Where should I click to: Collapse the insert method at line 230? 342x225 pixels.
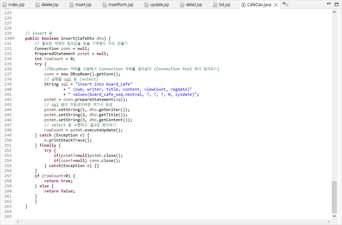[x=13, y=38]
